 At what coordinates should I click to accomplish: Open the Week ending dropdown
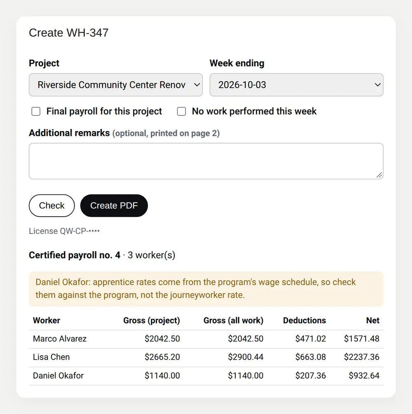(x=296, y=85)
